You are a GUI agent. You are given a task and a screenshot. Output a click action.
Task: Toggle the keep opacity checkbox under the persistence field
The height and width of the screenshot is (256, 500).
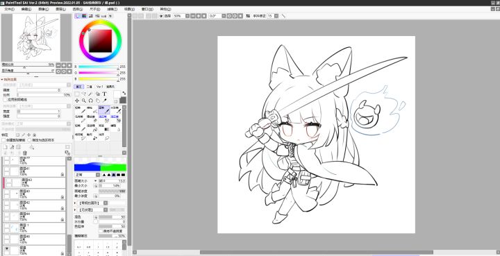tap(101, 231)
